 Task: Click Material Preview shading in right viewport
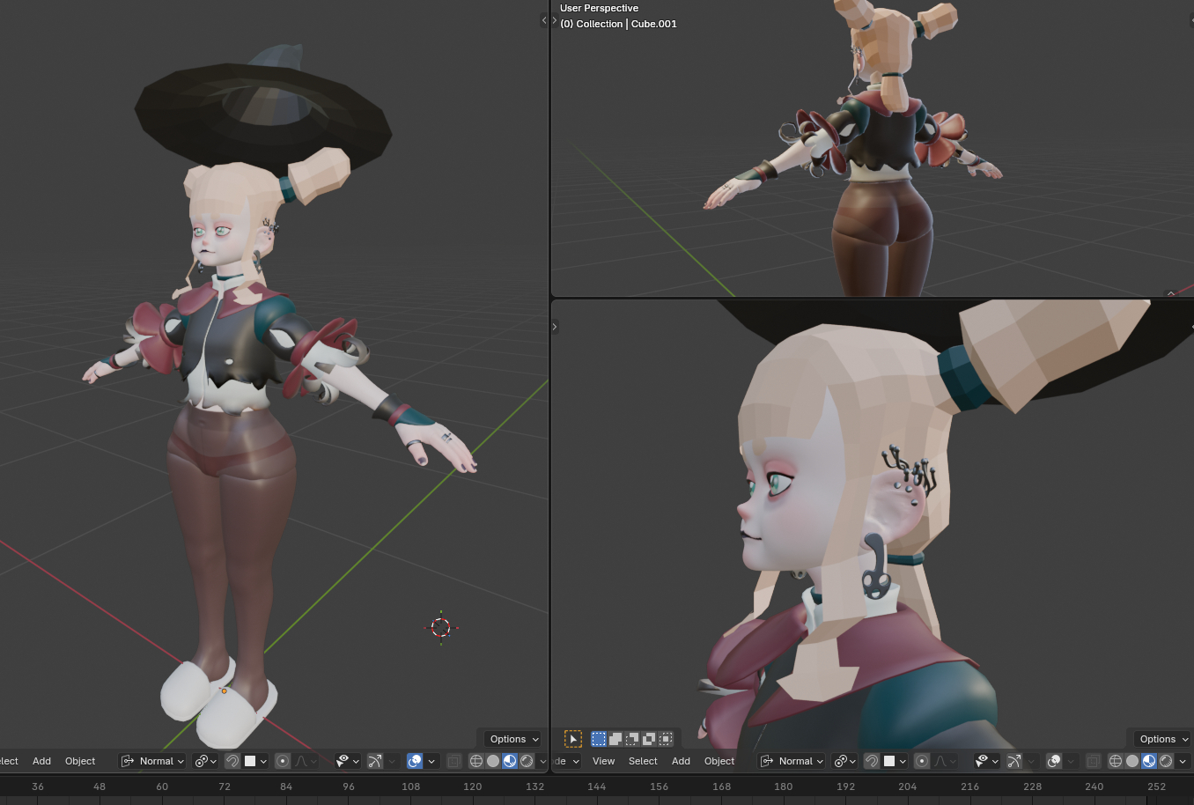pos(1149,761)
